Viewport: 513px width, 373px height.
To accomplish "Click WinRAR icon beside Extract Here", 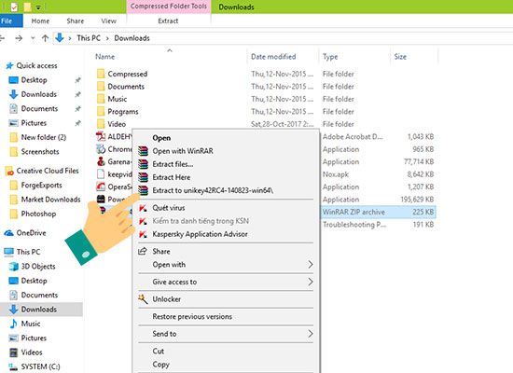I will (x=143, y=177).
